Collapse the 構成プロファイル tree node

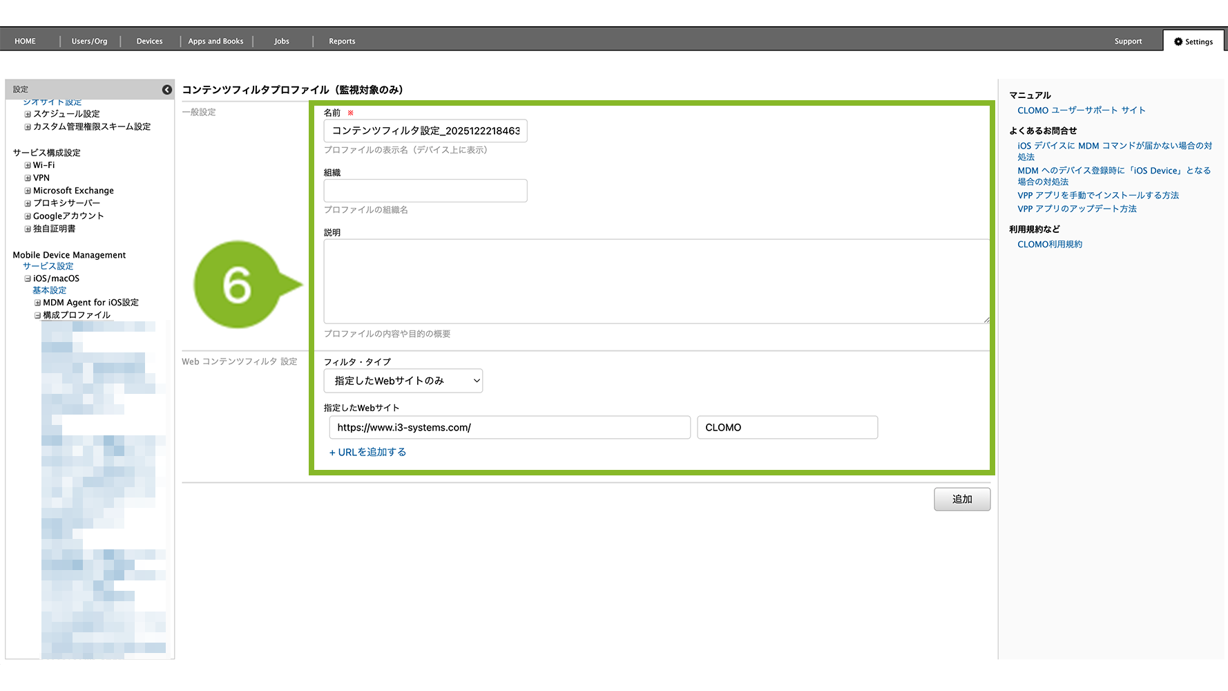38,315
